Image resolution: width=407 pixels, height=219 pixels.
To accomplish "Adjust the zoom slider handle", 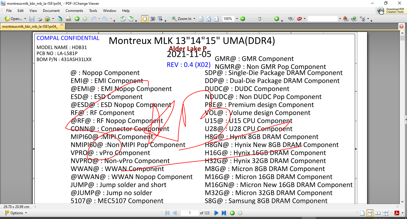I will click(x=260, y=19).
